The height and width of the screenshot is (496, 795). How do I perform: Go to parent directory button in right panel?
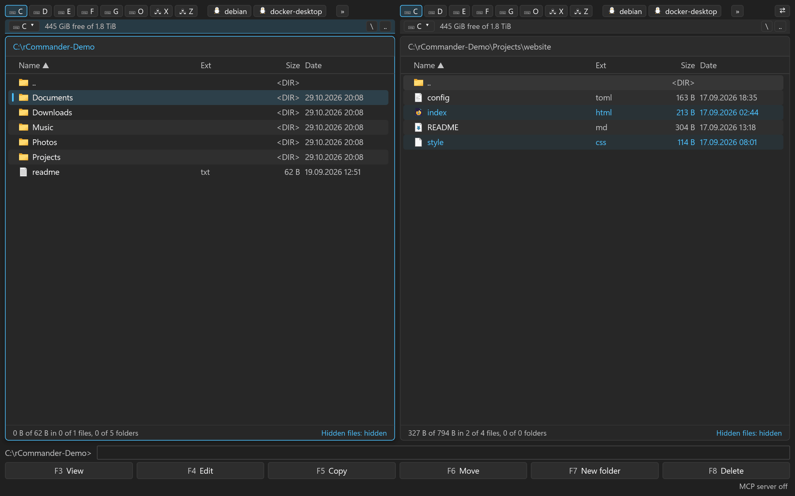coord(780,26)
